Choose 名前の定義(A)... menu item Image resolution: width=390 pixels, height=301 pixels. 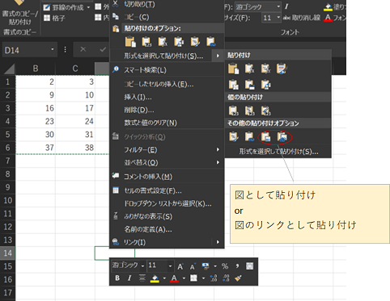click(167, 229)
